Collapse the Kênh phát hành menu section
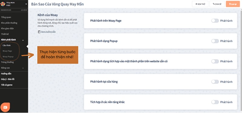The height and width of the screenshot is (113, 242). point(23,40)
